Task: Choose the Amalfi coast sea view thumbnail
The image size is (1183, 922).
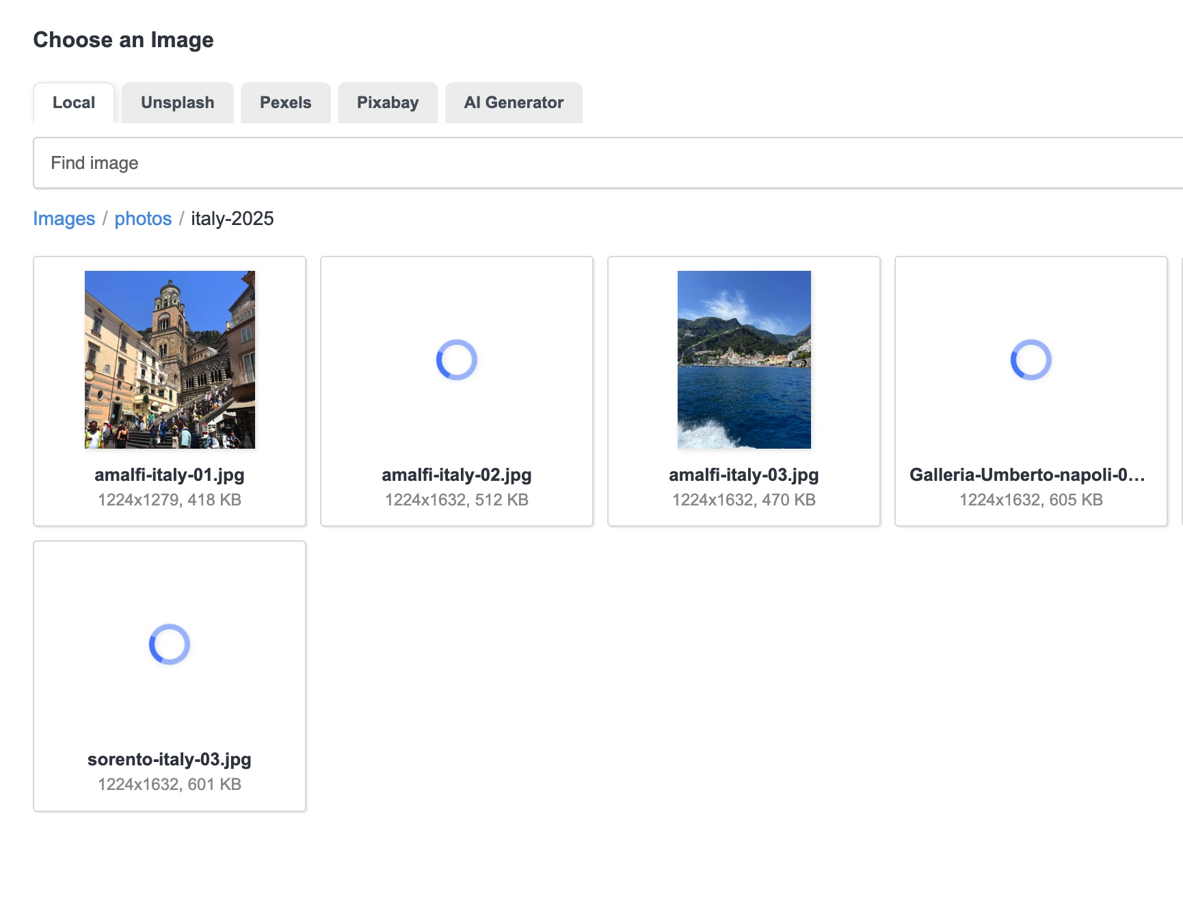Action: pos(744,360)
